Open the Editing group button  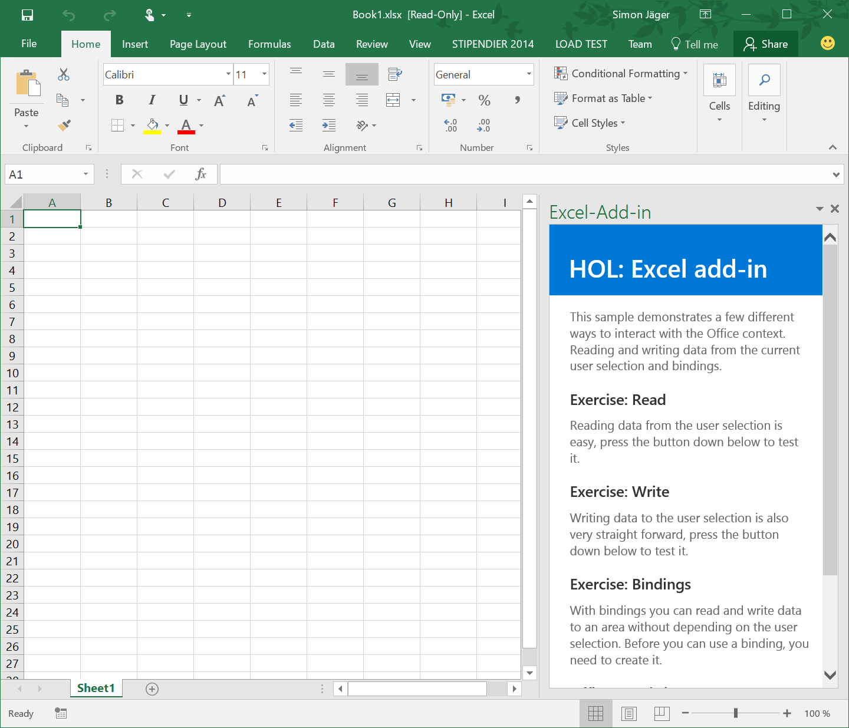point(764,93)
